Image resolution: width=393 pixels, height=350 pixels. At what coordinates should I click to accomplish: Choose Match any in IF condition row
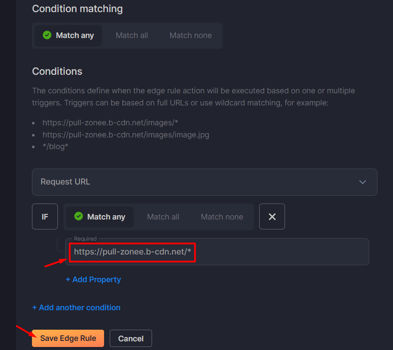(99, 217)
